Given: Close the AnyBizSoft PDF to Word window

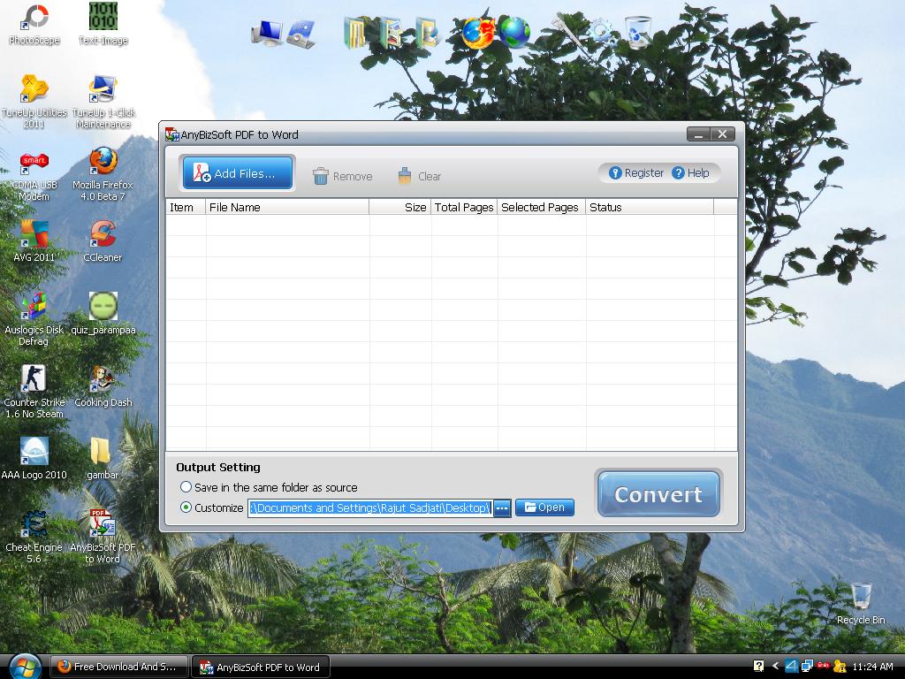Looking at the screenshot, I should 723,134.
